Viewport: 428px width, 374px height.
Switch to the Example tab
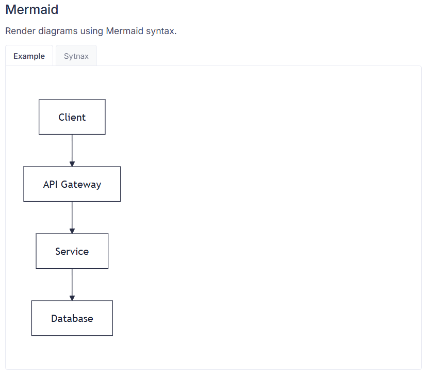pyautogui.click(x=29, y=56)
